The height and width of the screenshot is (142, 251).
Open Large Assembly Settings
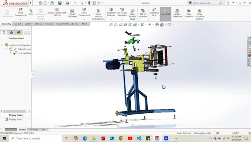click(x=199, y=14)
